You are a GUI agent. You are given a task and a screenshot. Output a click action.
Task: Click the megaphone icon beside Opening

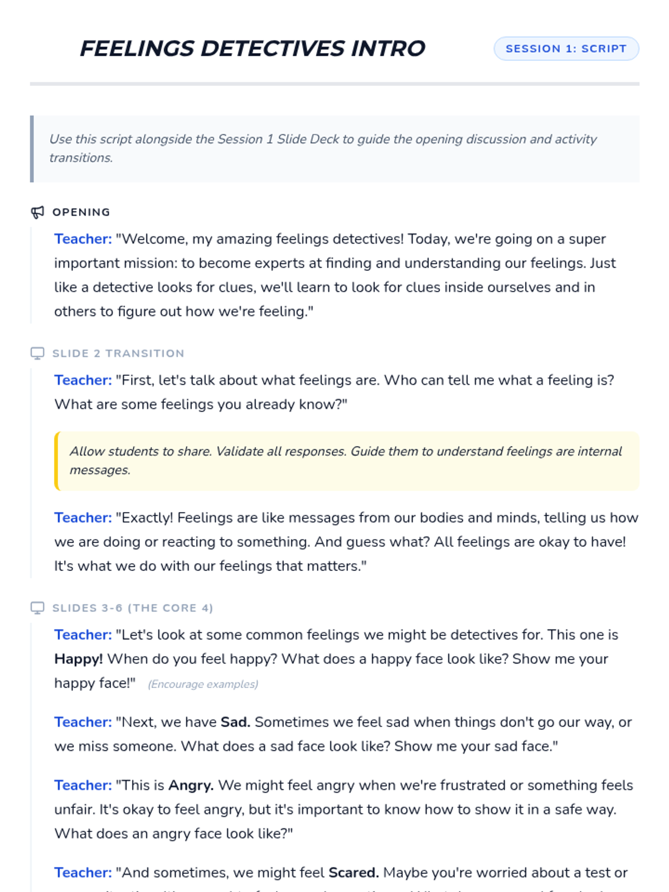37,212
